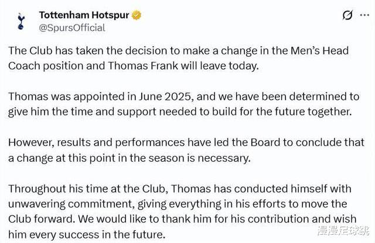Click the @SpursOfficial handle
The image size is (375, 243).
coord(72,27)
